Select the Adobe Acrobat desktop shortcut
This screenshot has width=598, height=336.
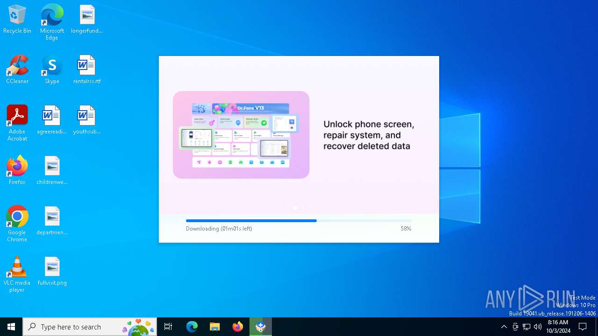(x=17, y=123)
